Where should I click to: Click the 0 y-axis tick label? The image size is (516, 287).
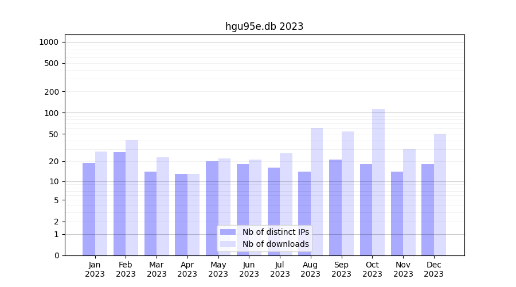tap(56, 255)
